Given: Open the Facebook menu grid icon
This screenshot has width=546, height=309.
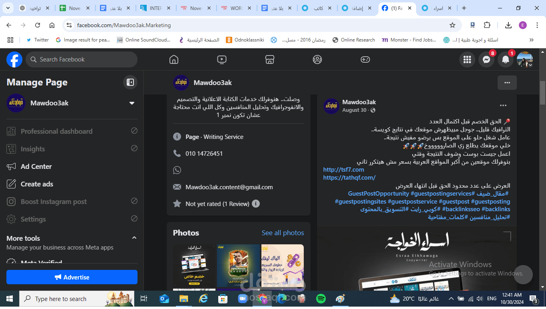Looking at the screenshot, I should (467, 59).
